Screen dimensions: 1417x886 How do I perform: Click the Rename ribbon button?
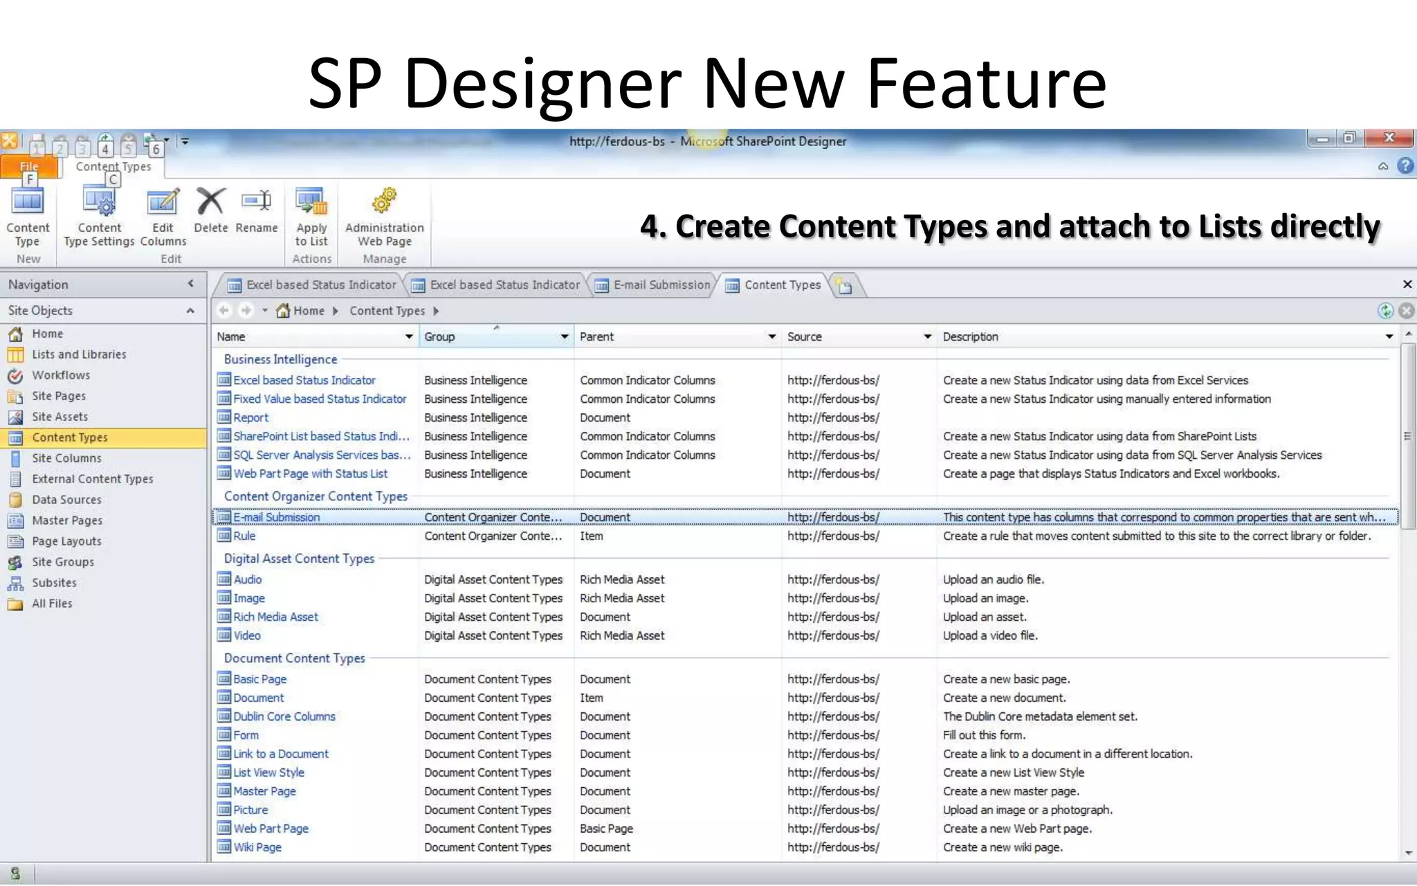[x=256, y=210]
